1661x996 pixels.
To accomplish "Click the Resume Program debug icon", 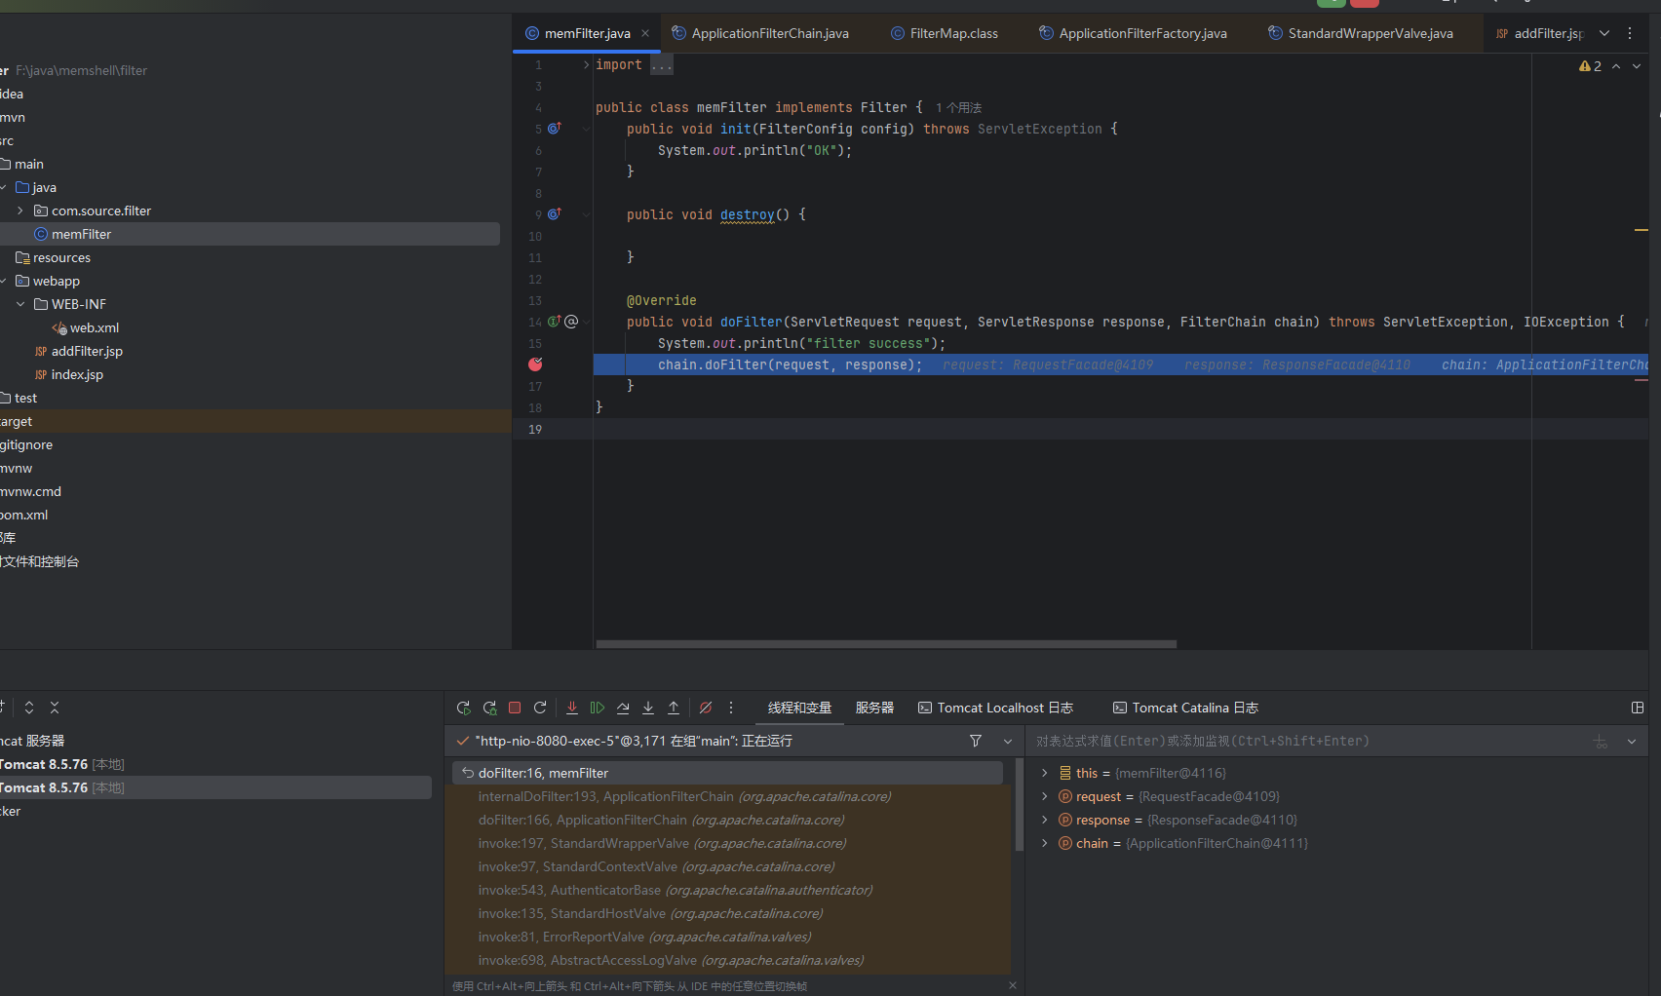I will point(598,708).
